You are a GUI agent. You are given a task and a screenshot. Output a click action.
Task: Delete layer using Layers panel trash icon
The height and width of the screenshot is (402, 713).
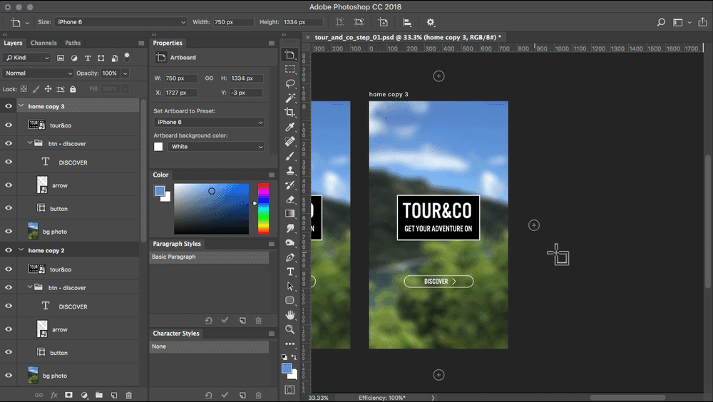pos(129,395)
